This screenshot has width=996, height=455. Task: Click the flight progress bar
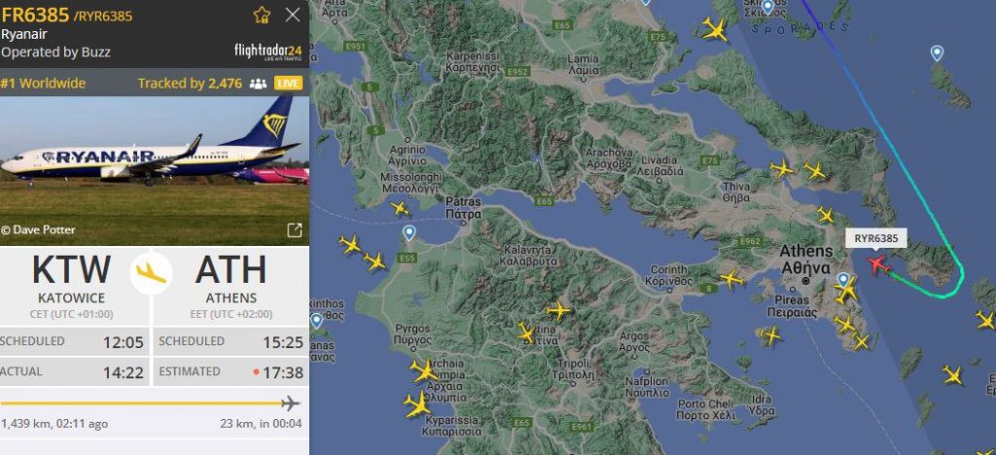tap(150, 402)
